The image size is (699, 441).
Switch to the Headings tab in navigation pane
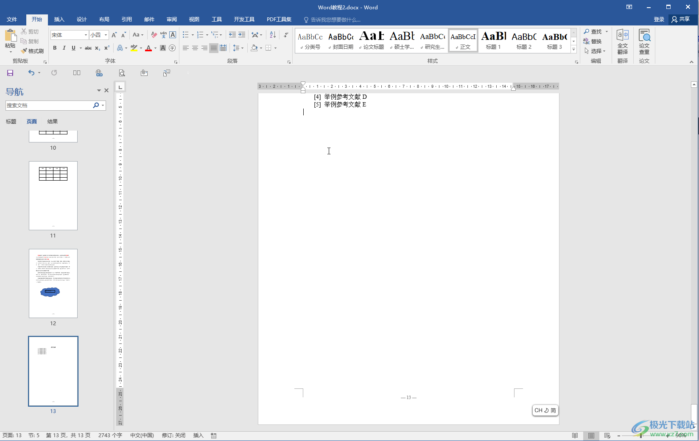tap(11, 122)
